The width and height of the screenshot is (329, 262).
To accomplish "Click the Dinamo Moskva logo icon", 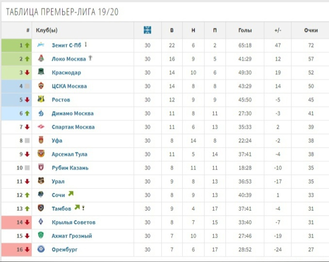I will click(41, 113).
